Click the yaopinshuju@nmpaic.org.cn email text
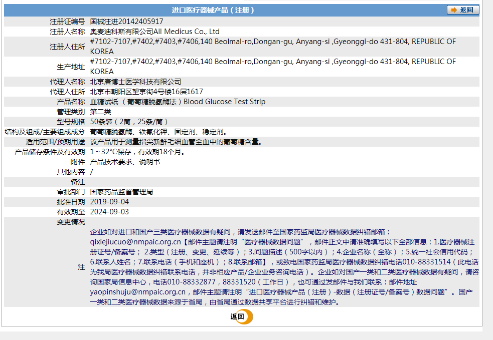Screen dimensions: 493x340 [138, 292]
